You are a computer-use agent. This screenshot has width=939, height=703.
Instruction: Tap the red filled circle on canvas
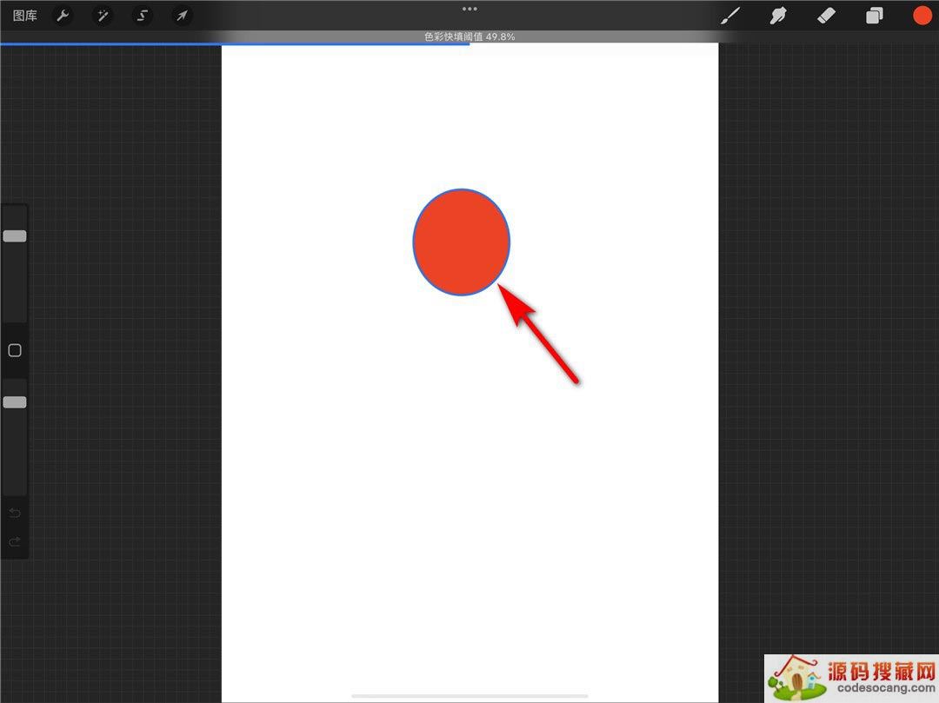(x=461, y=242)
